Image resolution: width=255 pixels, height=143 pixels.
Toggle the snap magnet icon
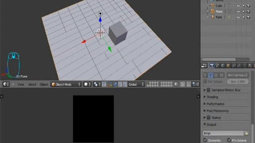pyautogui.click(x=188, y=84)
